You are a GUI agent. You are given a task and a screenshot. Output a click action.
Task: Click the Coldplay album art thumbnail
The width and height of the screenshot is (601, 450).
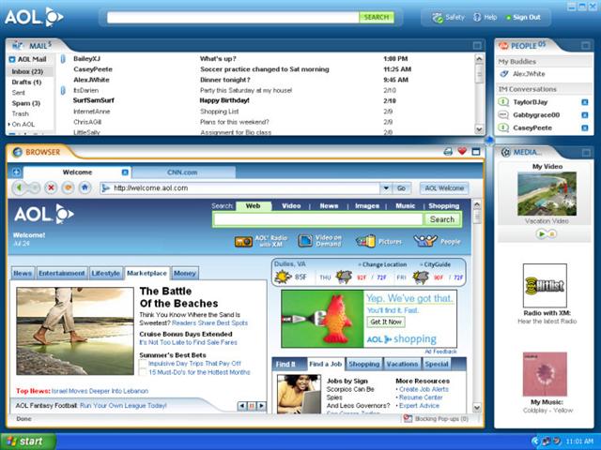[545, 374]
